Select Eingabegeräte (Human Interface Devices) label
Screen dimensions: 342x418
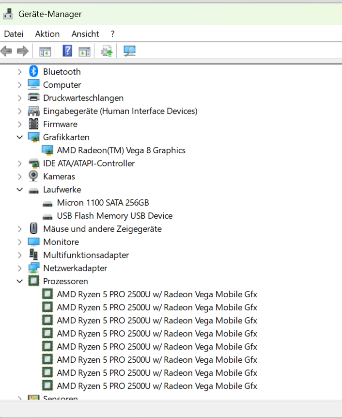[x=121, y=111]
